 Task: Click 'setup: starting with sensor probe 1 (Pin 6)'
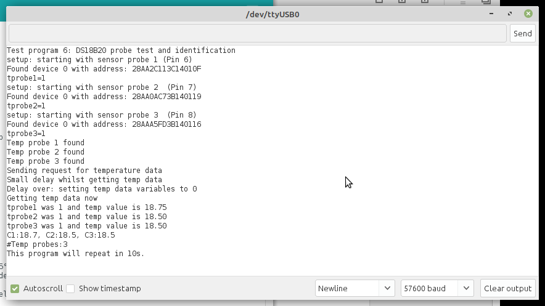coord(99,59)
